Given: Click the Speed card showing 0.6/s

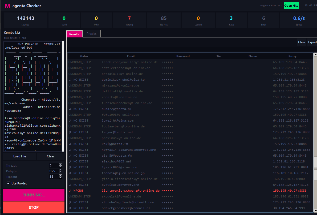Looking at the screenshot, I should [x=299, y=20].
